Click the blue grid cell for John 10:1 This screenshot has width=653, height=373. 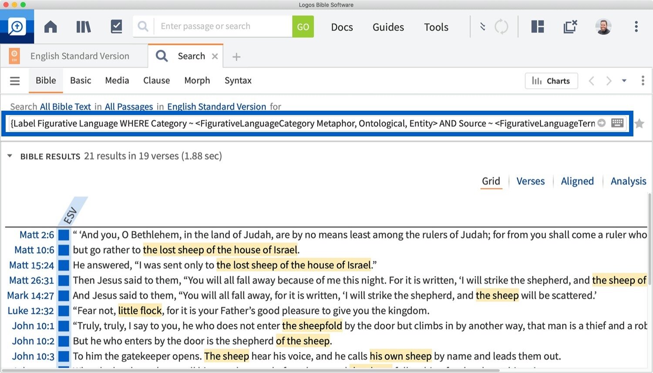pyautogui.click(x=64, y=326)
